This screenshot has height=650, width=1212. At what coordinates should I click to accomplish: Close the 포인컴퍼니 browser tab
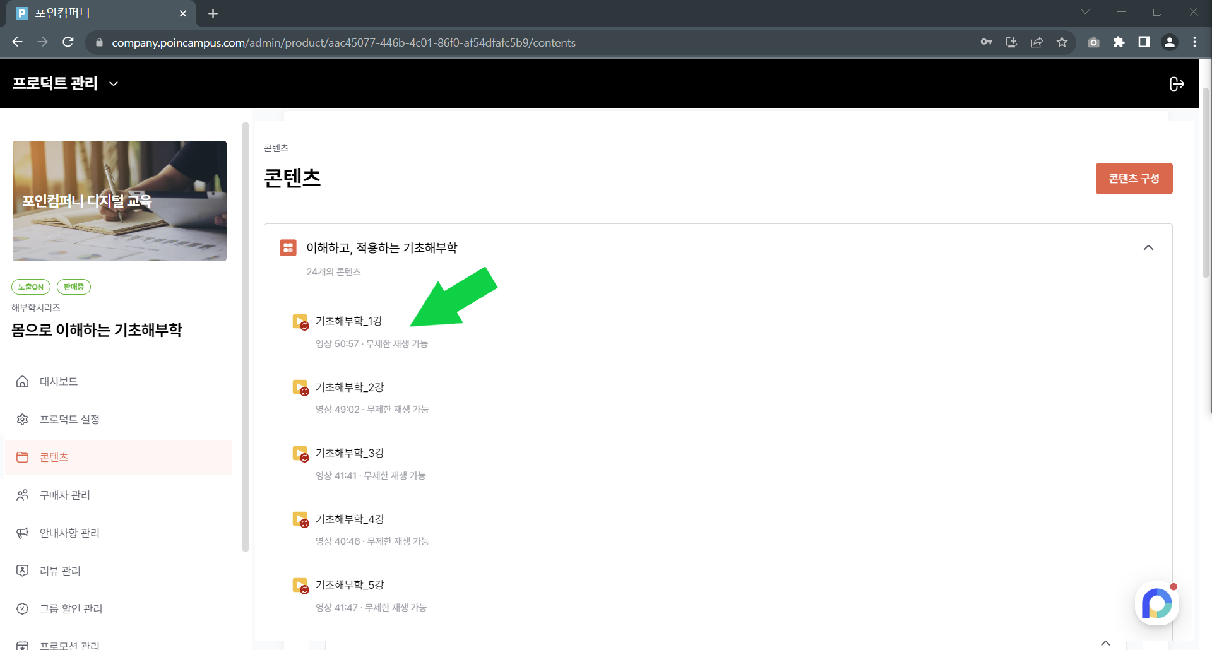point(183,13)
